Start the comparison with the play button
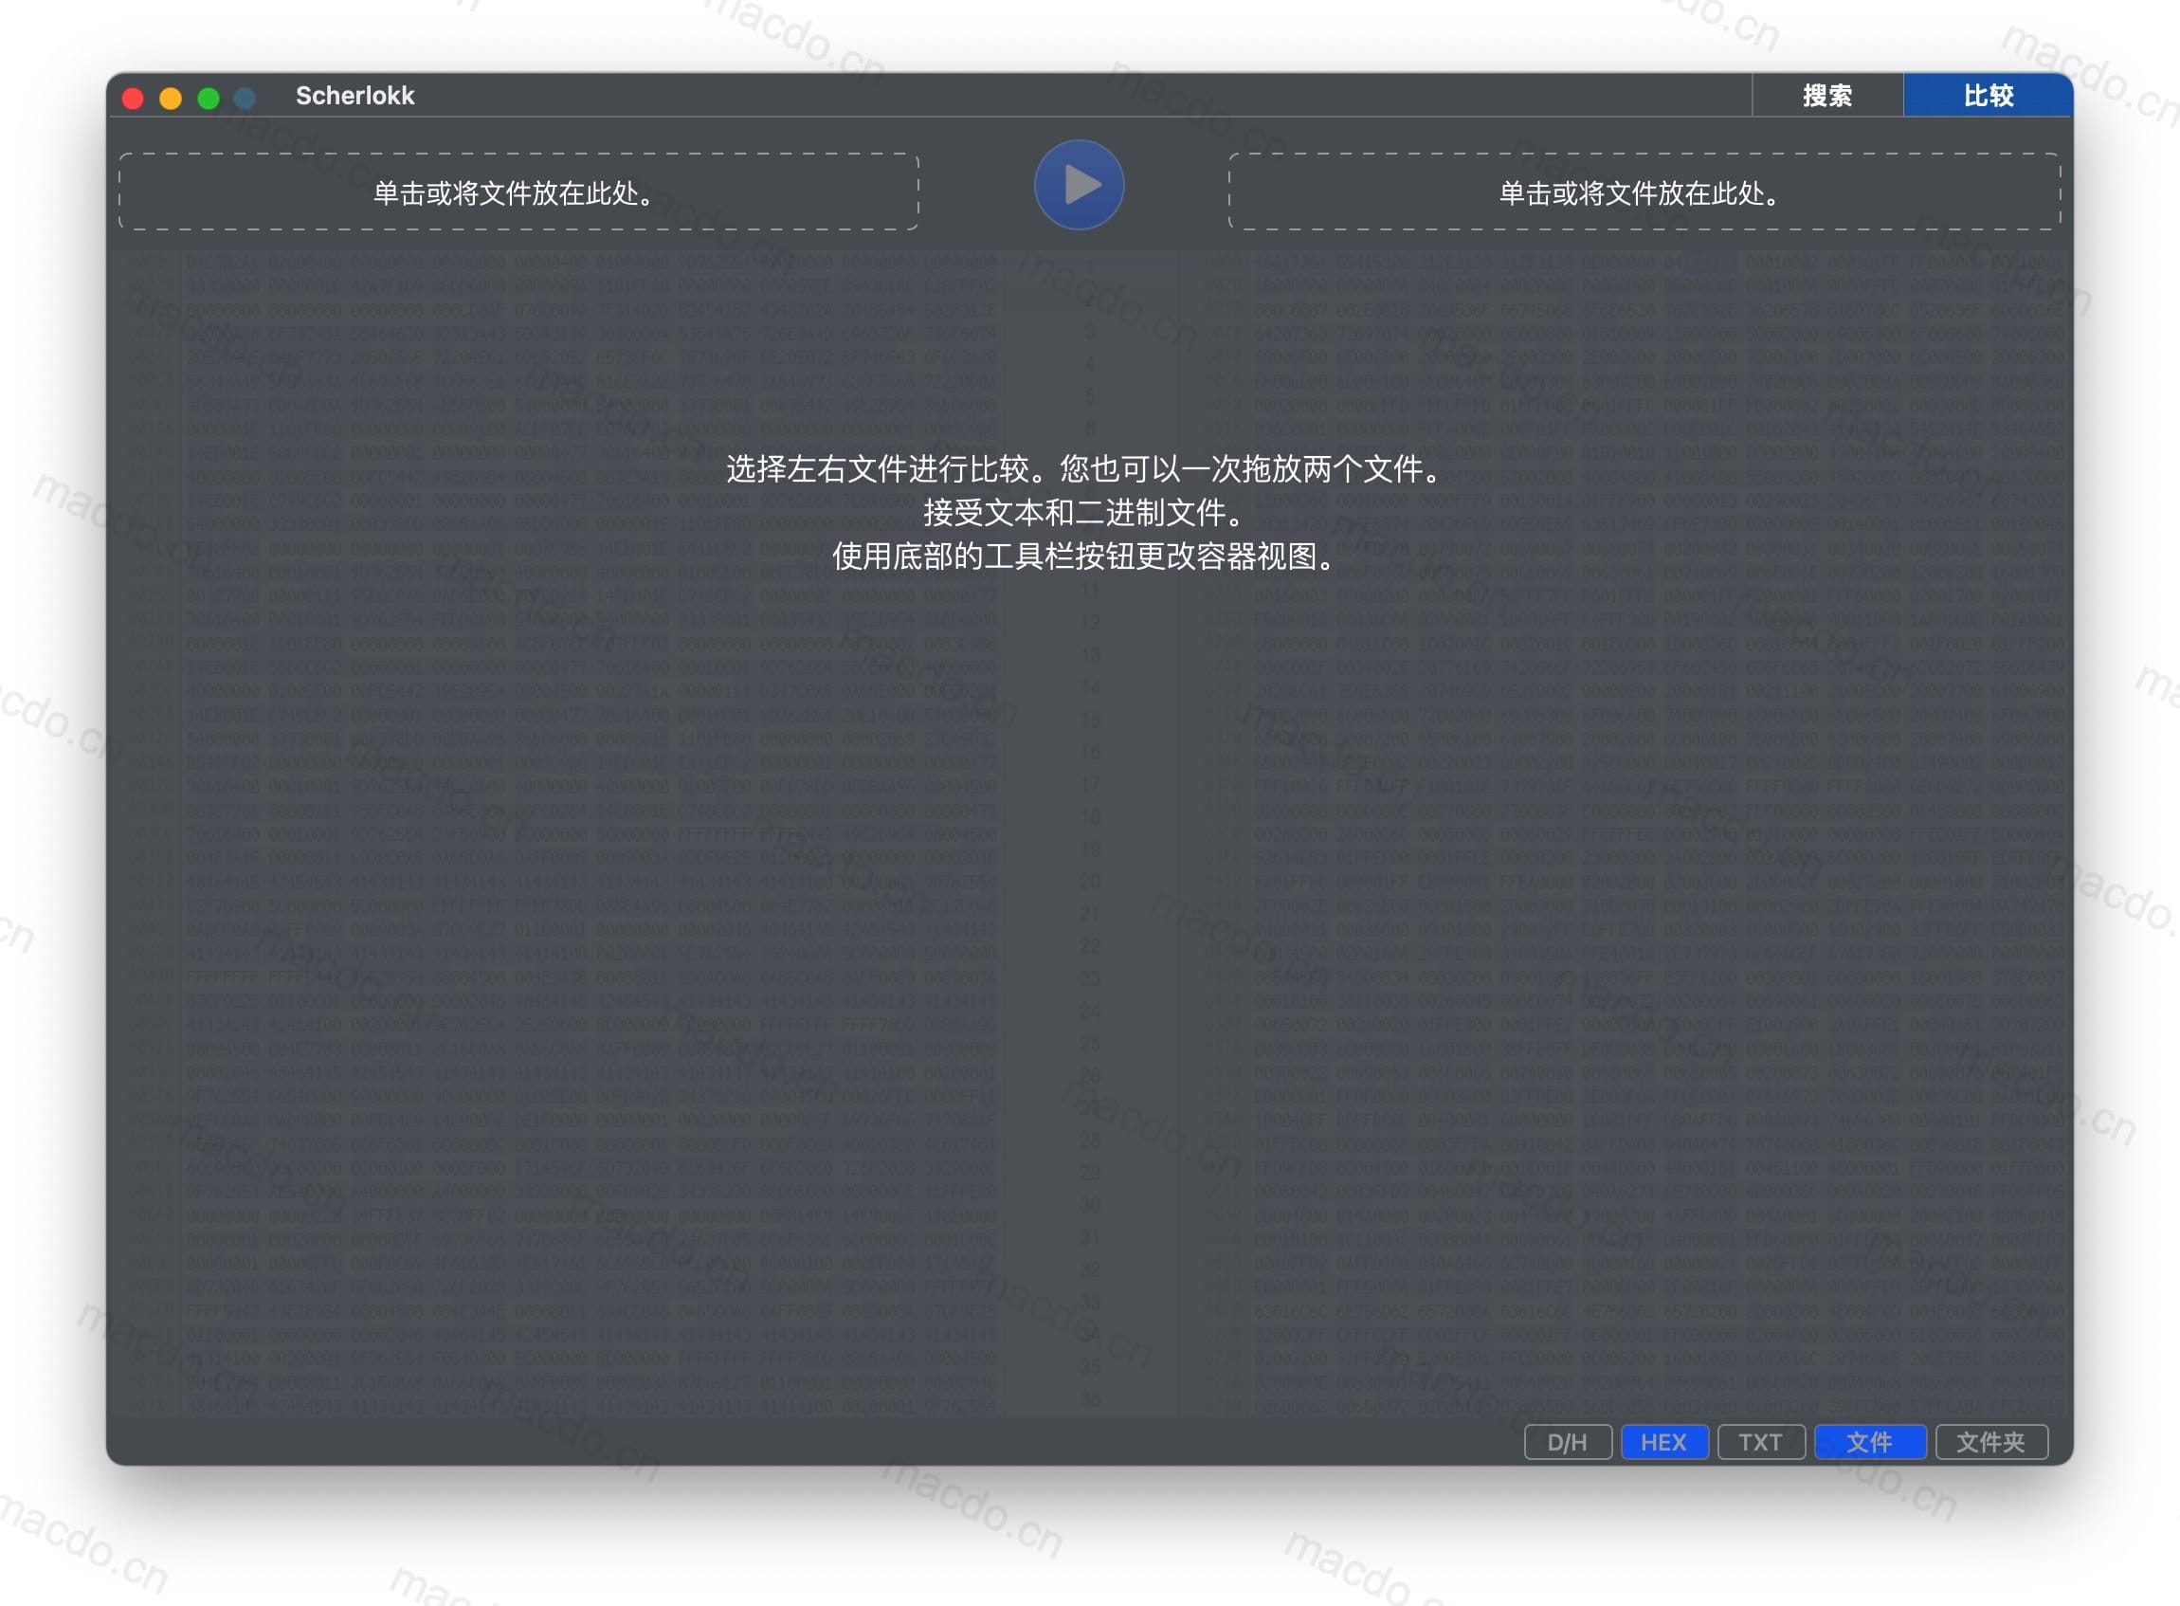This screenshot has height=1606, width=2180. (1079, 185)
